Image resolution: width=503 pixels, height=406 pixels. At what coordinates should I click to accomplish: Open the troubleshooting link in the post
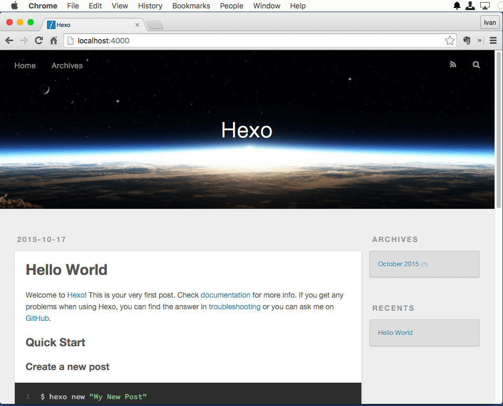coord(235,307)
